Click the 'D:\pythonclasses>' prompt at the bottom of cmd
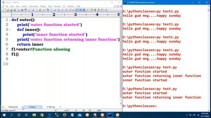 (139, 106)
